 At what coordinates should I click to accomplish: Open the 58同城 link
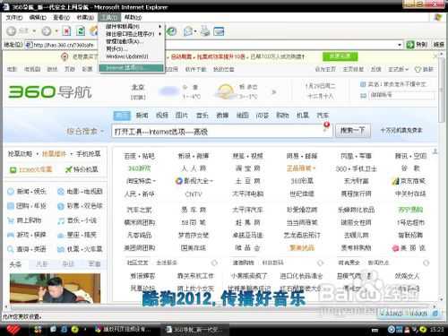(194, 222)
